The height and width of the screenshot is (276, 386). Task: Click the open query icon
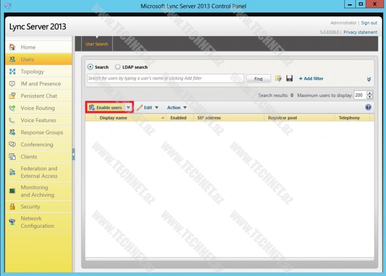[278, 79]
